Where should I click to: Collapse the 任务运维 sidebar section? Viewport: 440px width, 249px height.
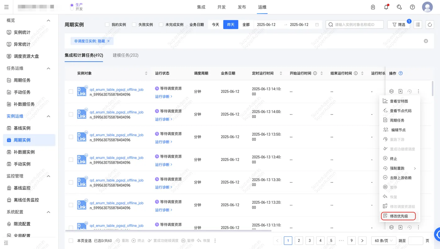[48, 68]
